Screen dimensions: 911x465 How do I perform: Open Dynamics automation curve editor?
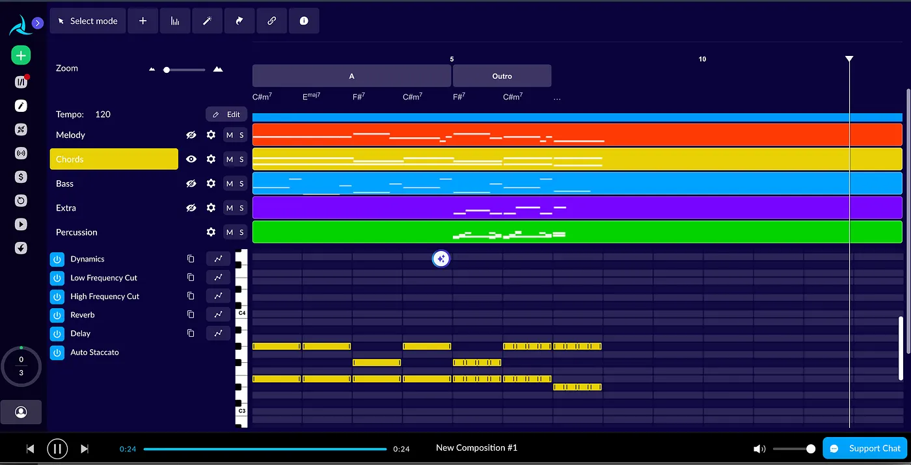[x=218, y=259]
